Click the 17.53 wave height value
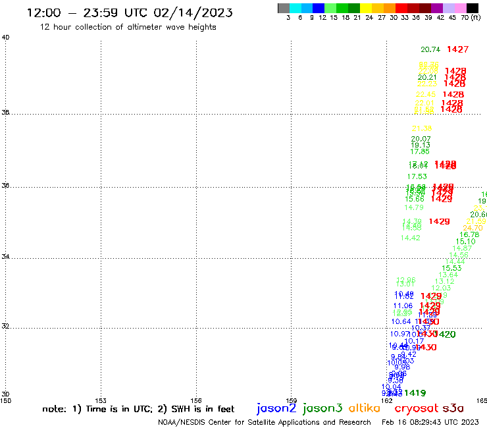 click(x=417, y=176)
